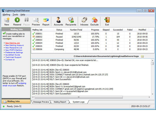Open Accounts with the businessman icon
Image resolution: width=156 pixels, height=117 pixels.
[x=58, y=20]
